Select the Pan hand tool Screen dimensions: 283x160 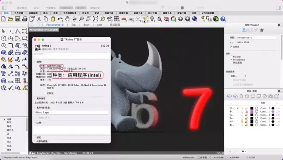click(x=67, y=19)
